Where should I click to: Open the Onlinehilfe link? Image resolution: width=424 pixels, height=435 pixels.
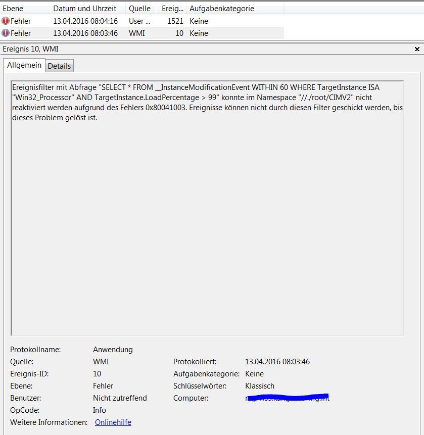(113, 422)
